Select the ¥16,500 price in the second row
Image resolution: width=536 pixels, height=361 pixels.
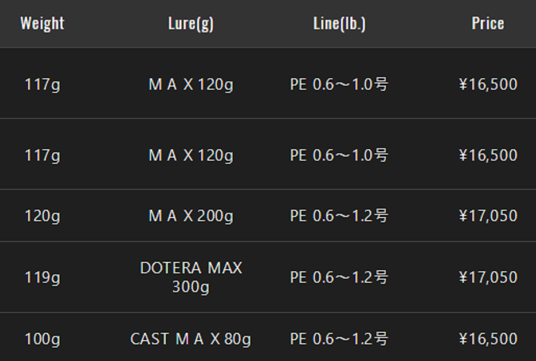click(488, 155)
